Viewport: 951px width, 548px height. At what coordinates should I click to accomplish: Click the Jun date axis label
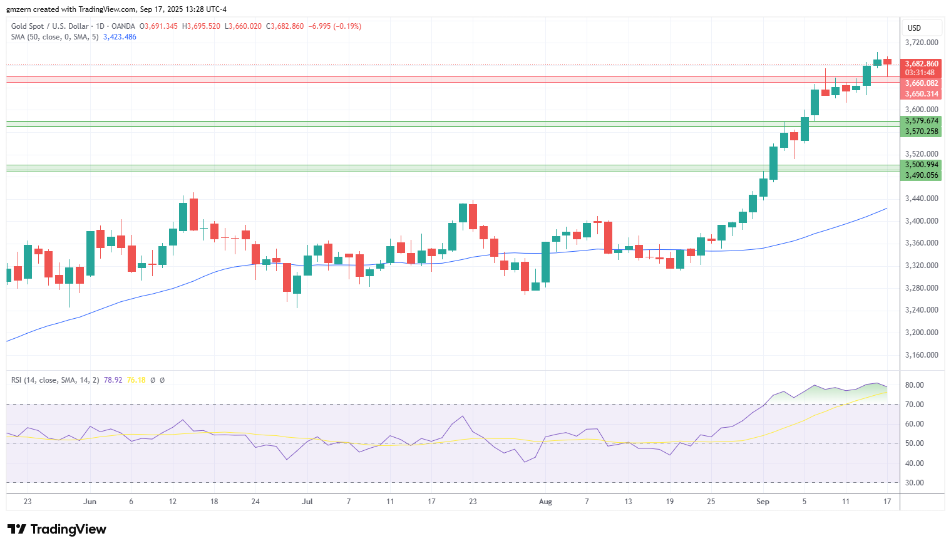[x=90, y=502]
